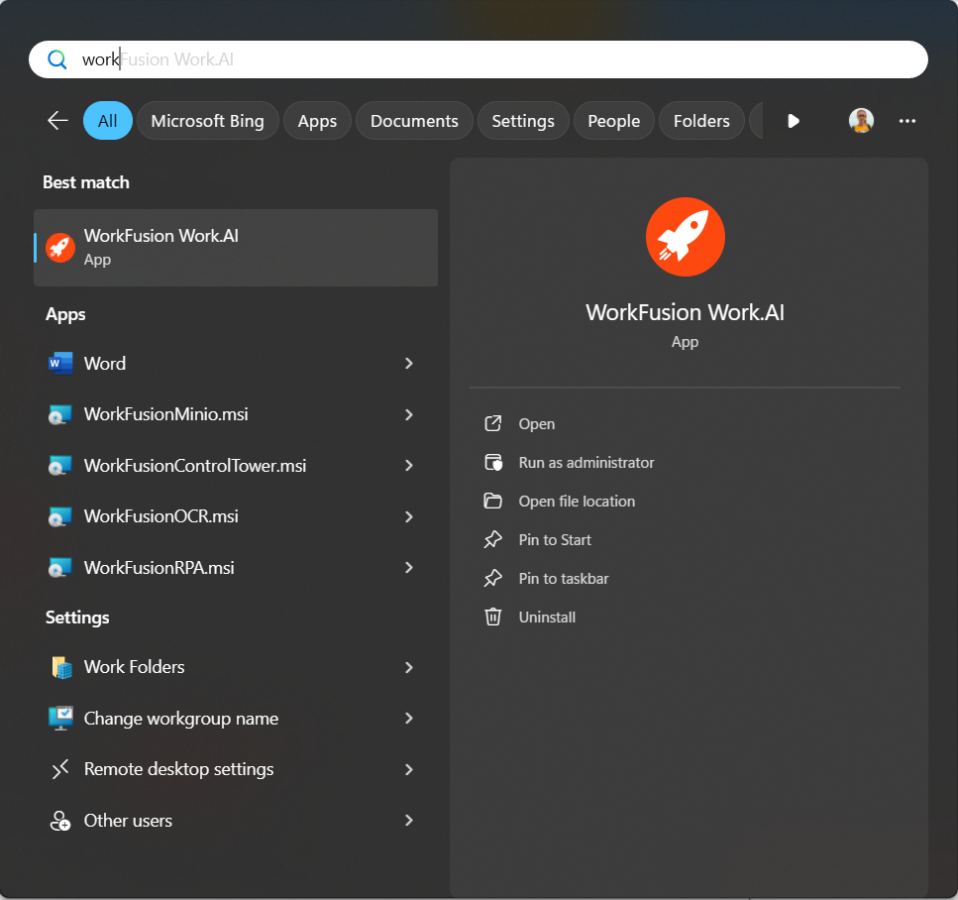This screenshot has height=900, width=958.
Task: Click the Word app icon
Action: pyautogui.click(x=60, y=363)
